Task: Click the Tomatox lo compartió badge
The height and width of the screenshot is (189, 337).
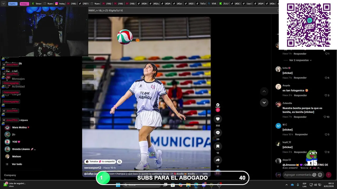Action: pos(100,162)
